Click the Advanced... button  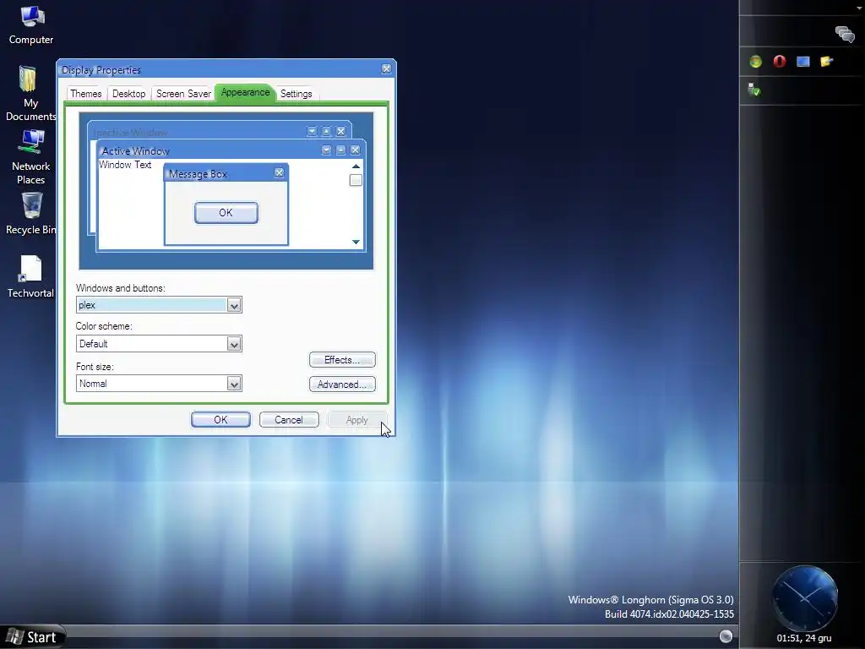[x=342, y=384]
